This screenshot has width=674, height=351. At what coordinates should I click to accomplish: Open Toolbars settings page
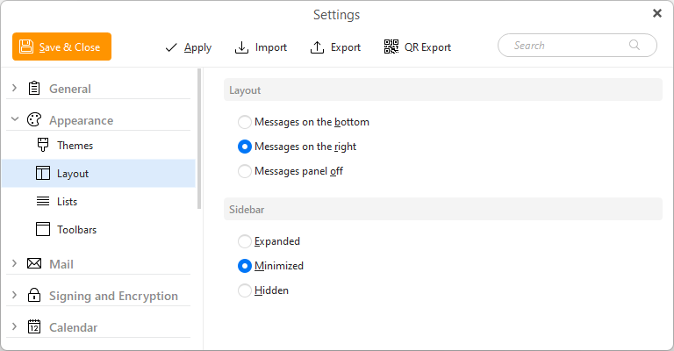[x=76, y=230]
